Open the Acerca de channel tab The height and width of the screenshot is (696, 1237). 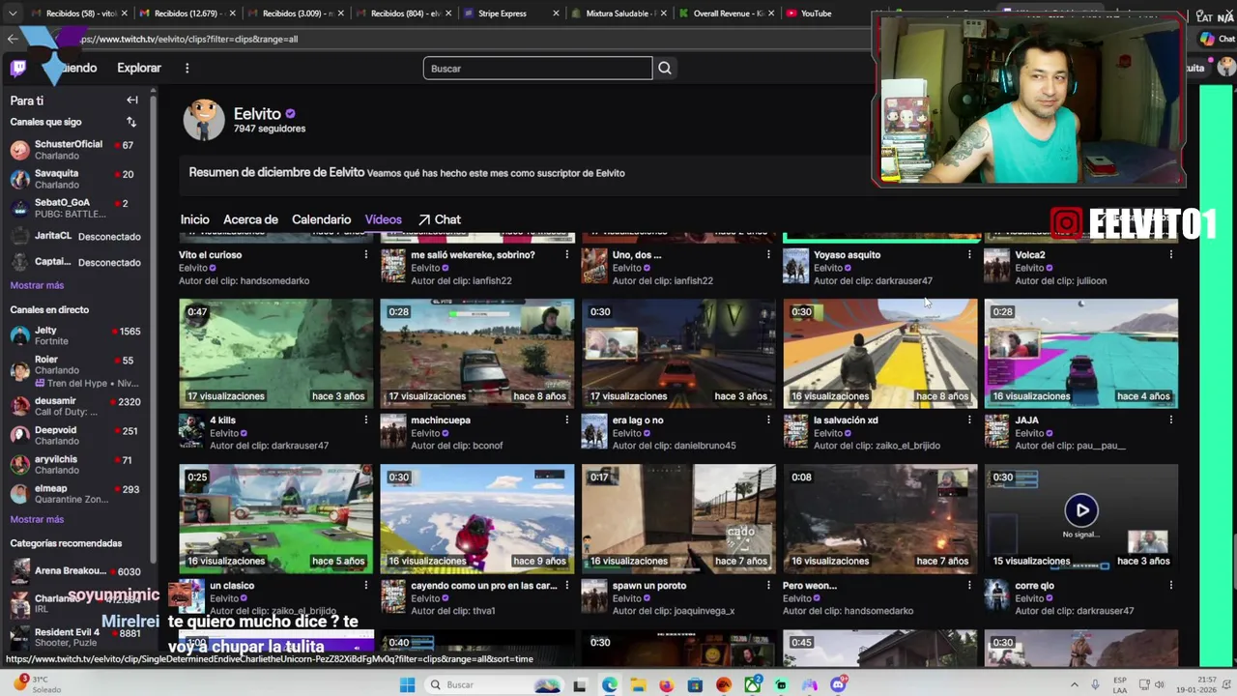tap(250, 219)
